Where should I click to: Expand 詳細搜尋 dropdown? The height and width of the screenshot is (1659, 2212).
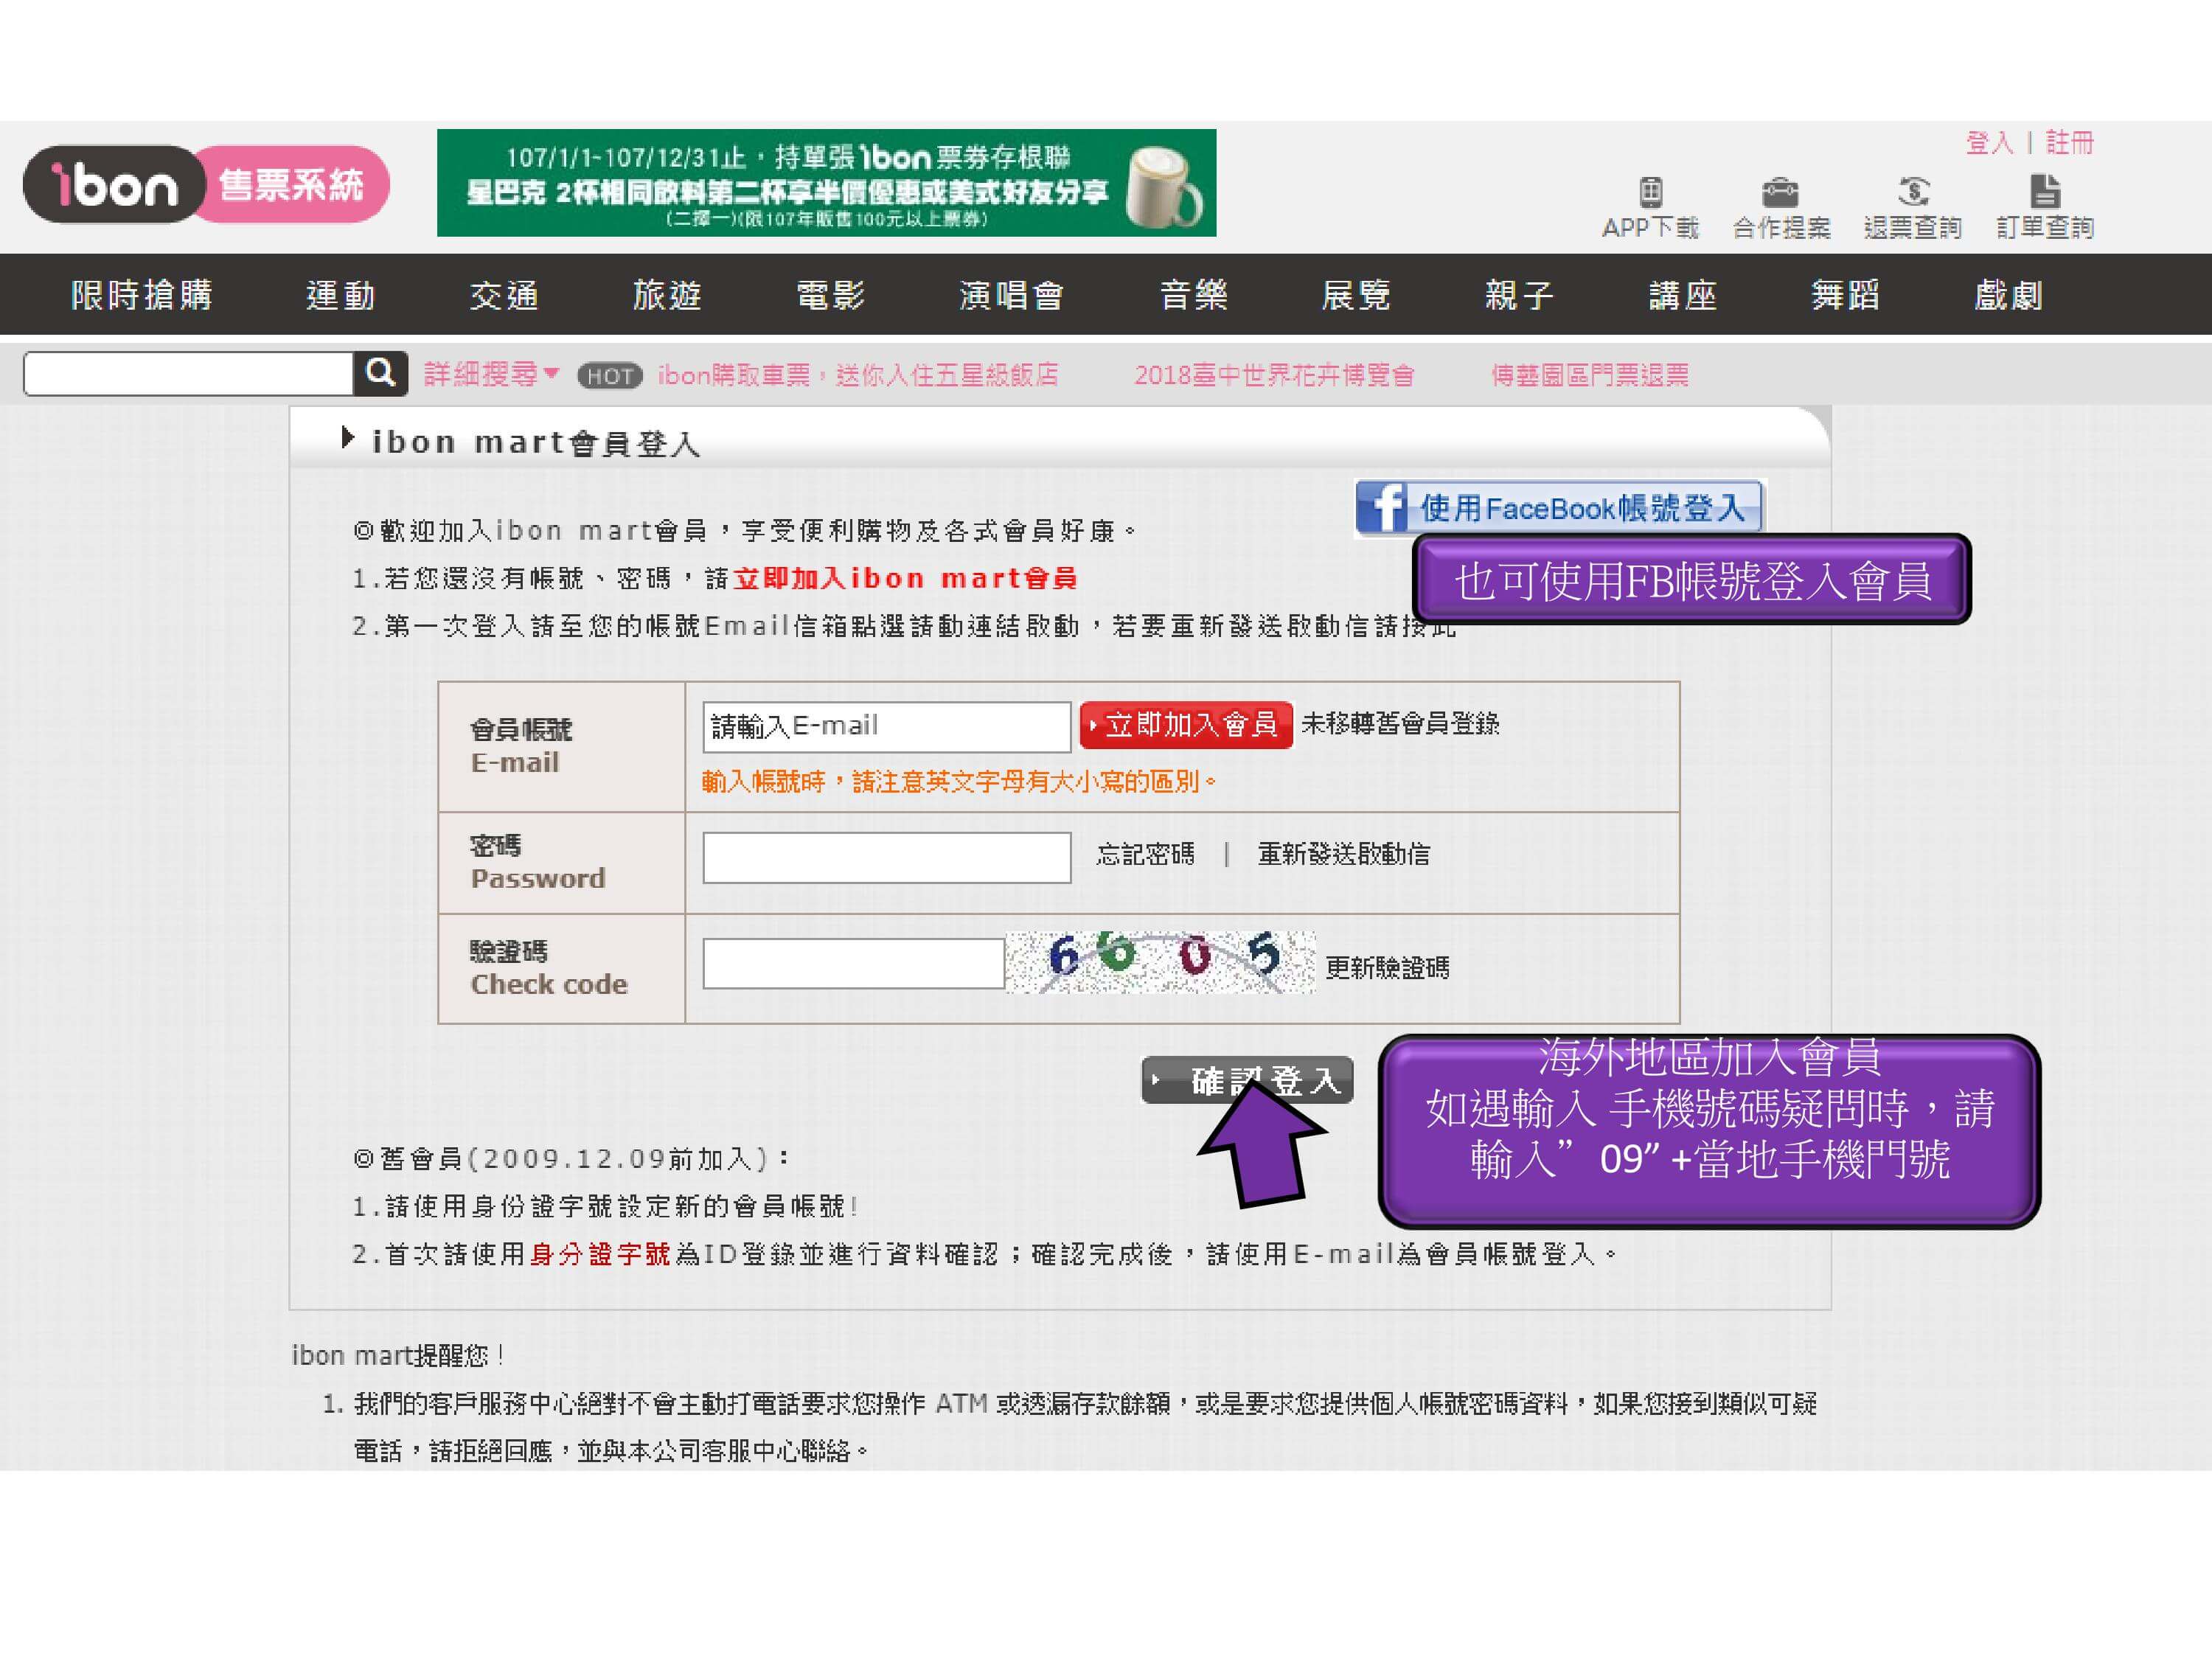490,374
